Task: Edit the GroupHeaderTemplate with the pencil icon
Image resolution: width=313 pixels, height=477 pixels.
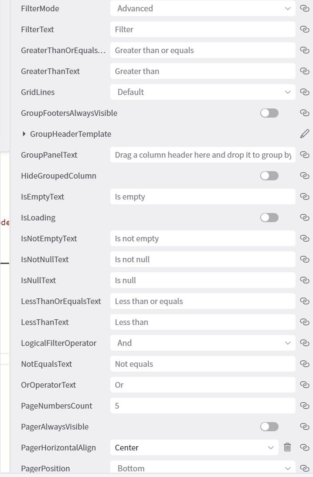Action: [x=304, y=134]
